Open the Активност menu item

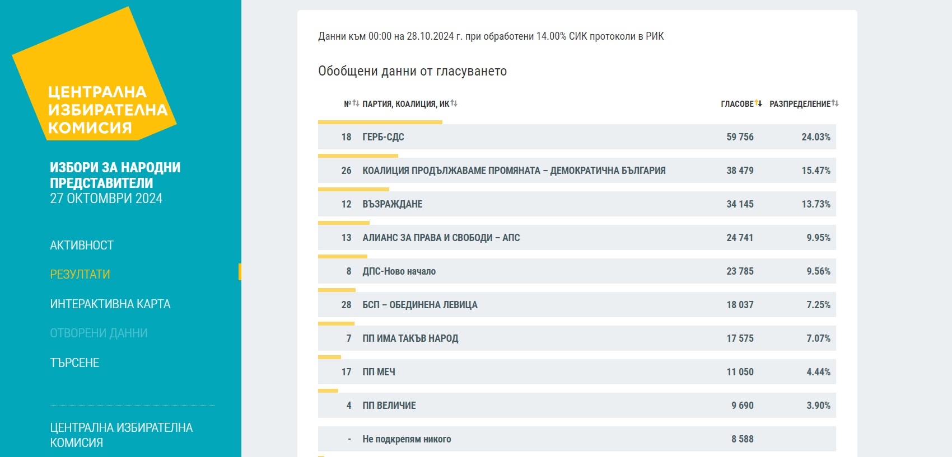82,245
